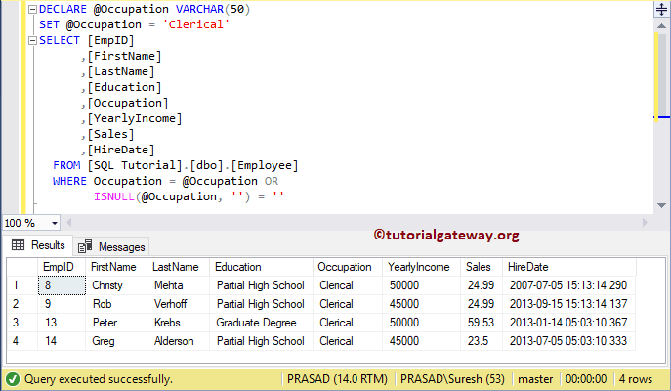
Task: Place cursor on the ISNULL function
Action: click(114, 196)
